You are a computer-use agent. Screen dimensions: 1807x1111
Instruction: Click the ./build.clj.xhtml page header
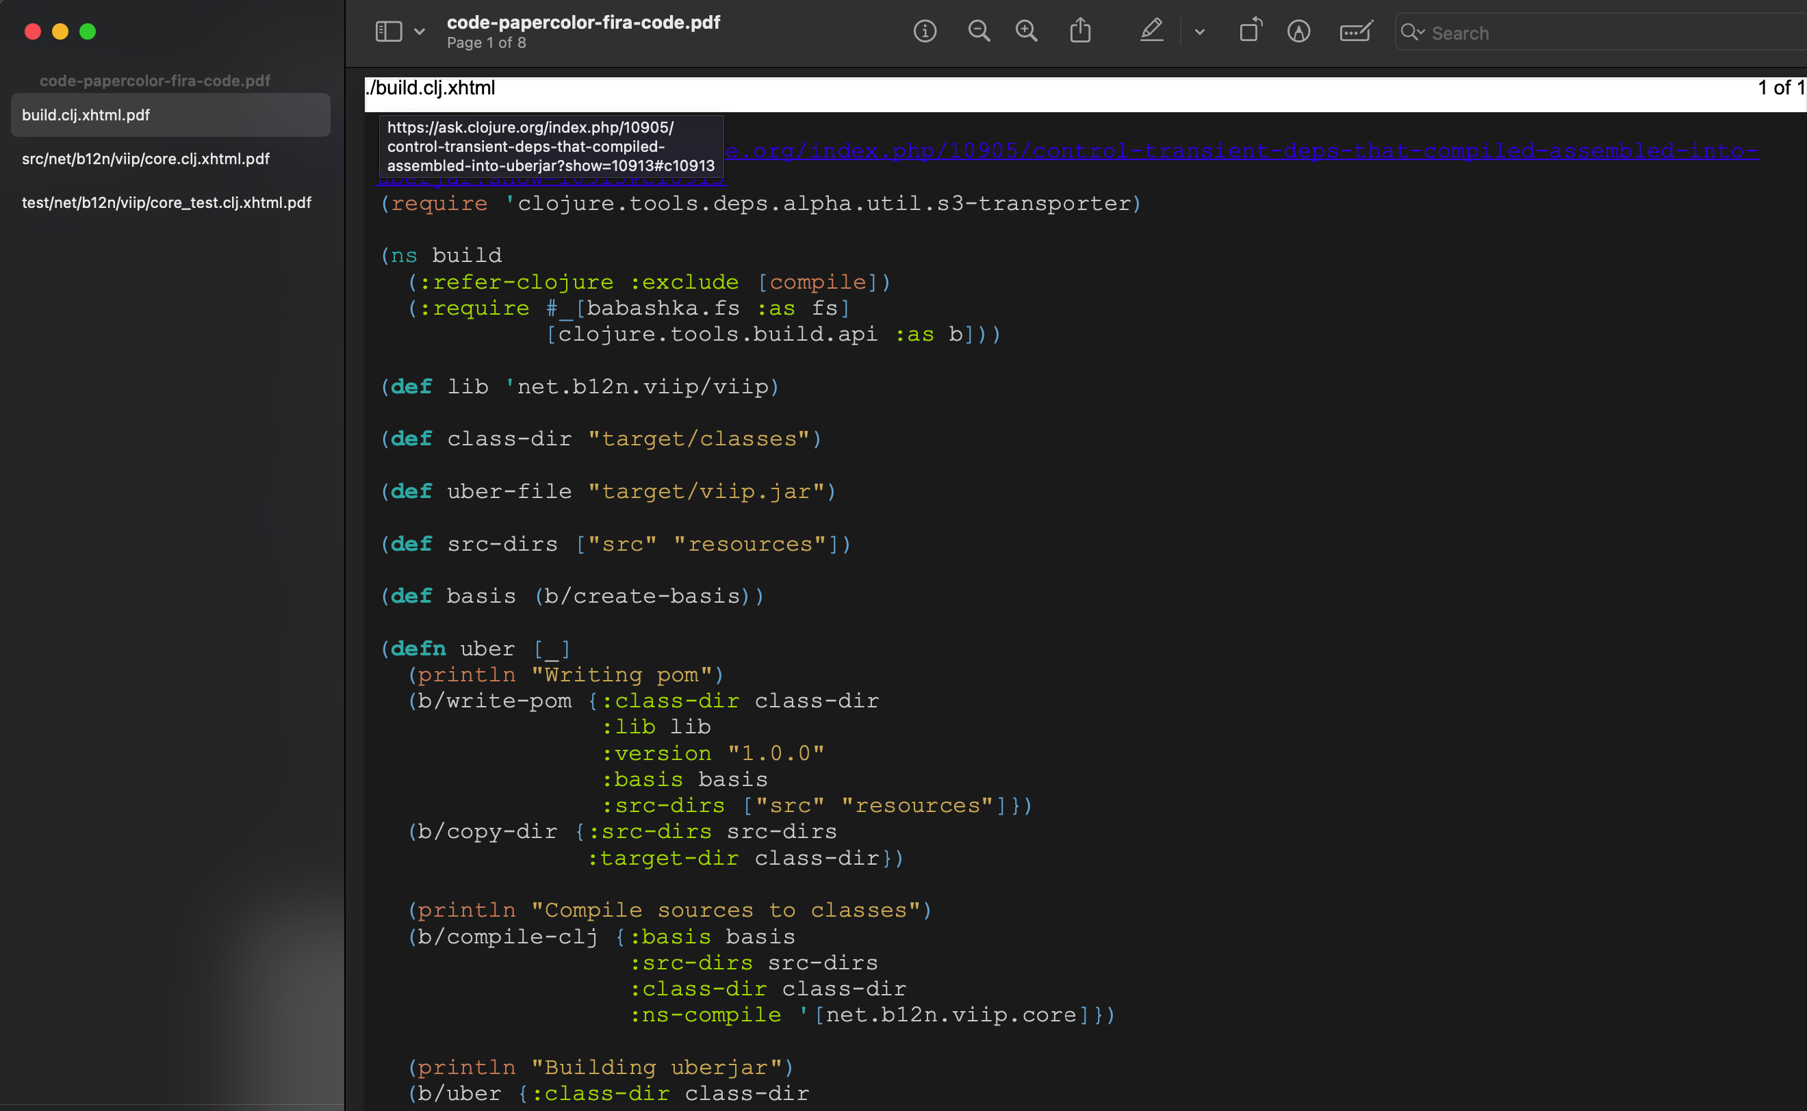click(x=431, y=88)
